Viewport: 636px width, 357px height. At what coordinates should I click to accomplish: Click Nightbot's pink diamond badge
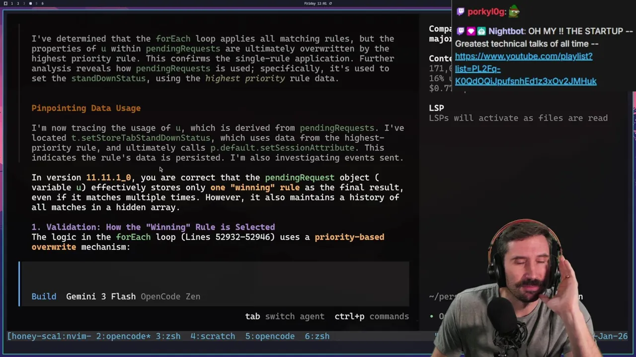coord(471,31)
